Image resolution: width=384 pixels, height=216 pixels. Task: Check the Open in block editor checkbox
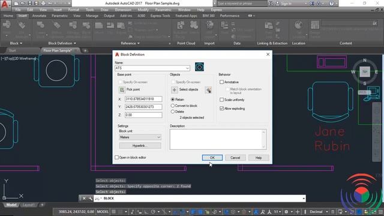(x=117, y=157)
